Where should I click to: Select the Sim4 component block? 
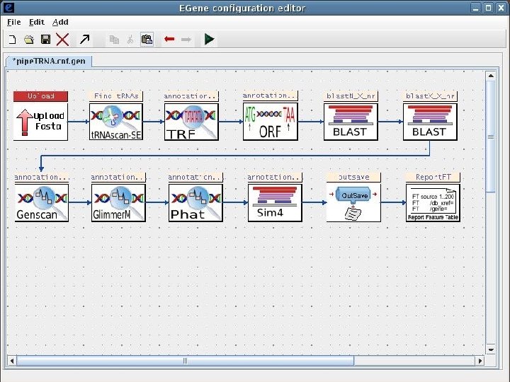(x=275, y=203)
